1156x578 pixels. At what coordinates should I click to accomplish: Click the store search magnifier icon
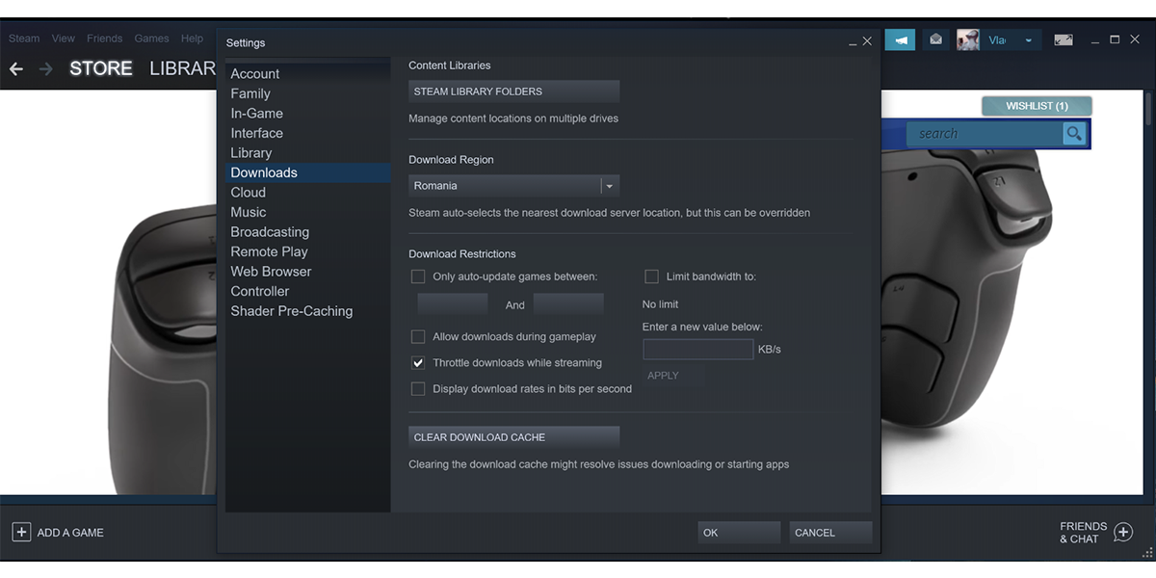[x=1073, y=133]
